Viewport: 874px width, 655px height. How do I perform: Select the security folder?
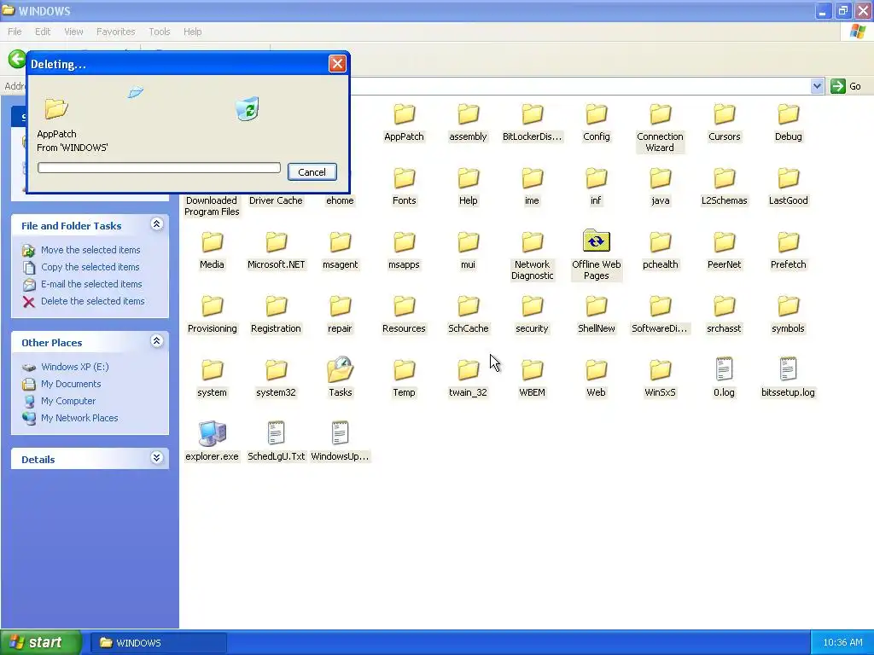[533, 316]
